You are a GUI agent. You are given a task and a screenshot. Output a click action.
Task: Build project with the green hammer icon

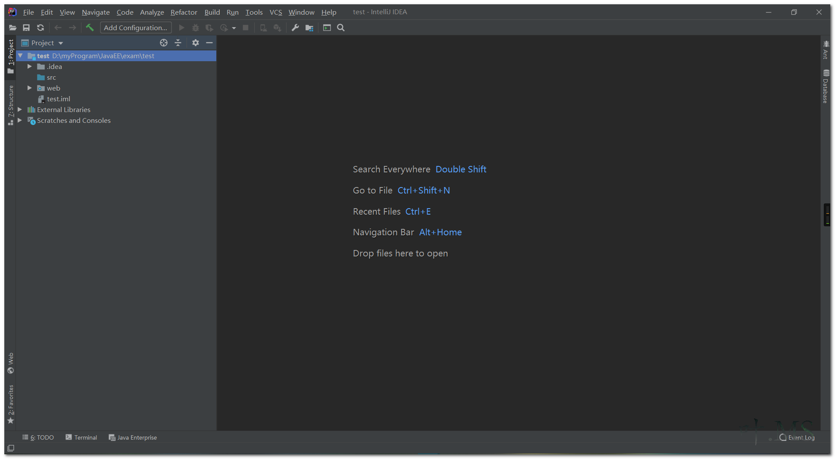[90, 28]
